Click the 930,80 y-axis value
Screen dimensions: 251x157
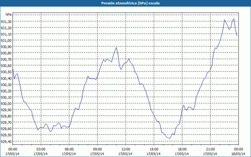point(6,53)
